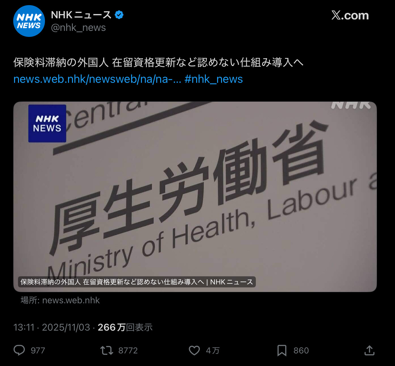Screen dimensions: 395x366
Task: Click the reply speech bubble icon
Action: pos(19,350)
